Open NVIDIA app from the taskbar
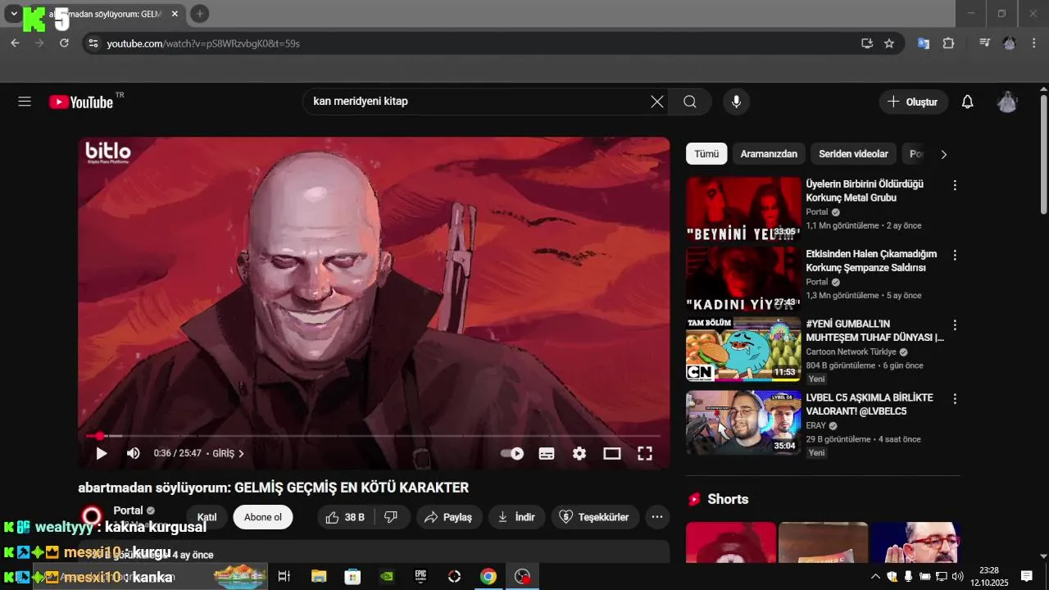The height and width of the screenshot is (590, 1049). [387, 577]
